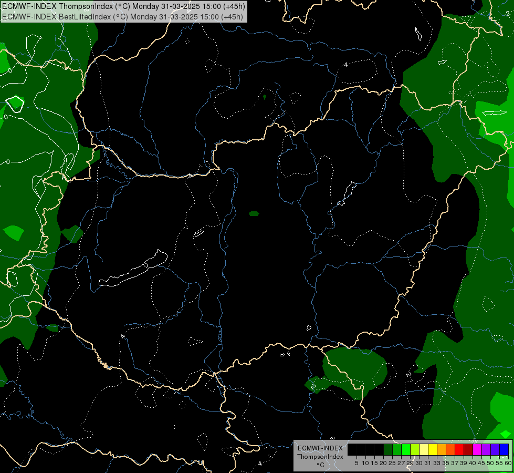Click the legend scale value 35

(x=446, y=463)
